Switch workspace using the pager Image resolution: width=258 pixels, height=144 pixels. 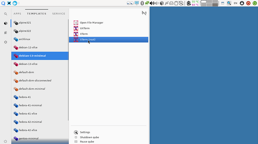pos(209,3)
